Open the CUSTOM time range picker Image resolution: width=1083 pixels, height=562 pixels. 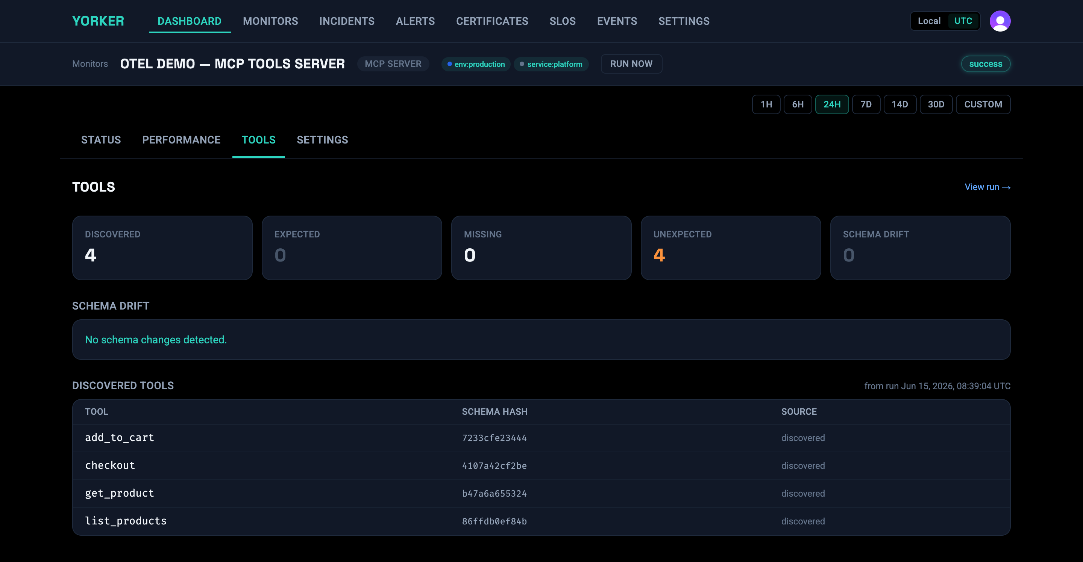[x=983, y=104]
